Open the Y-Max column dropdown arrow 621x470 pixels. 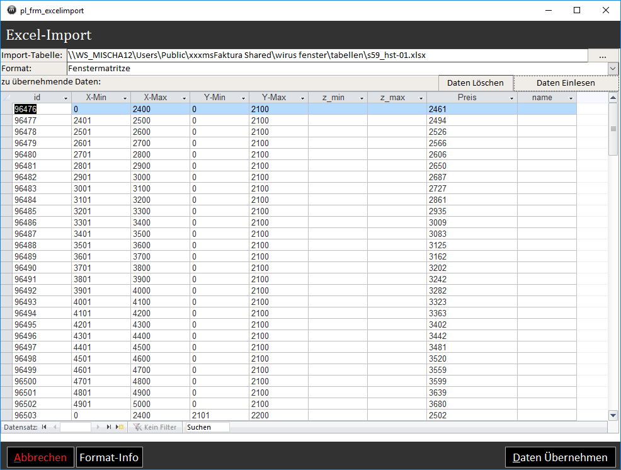pyautogui.click(x=302, y=98)
